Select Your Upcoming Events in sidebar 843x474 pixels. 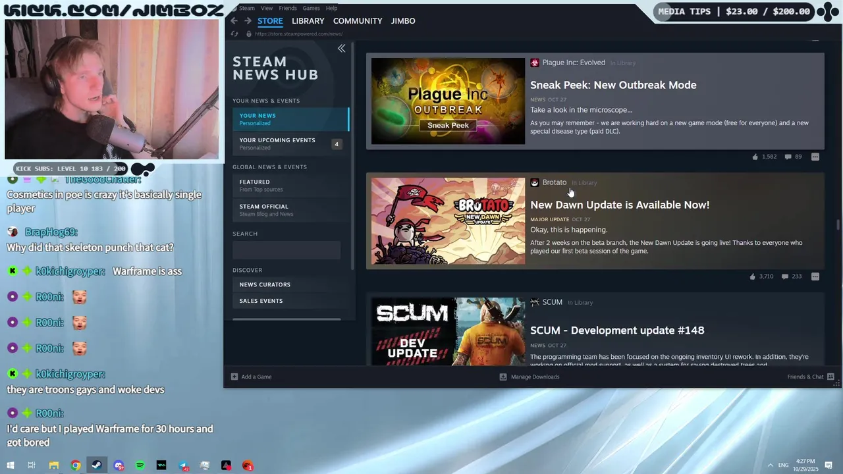[x=290, y=144]
